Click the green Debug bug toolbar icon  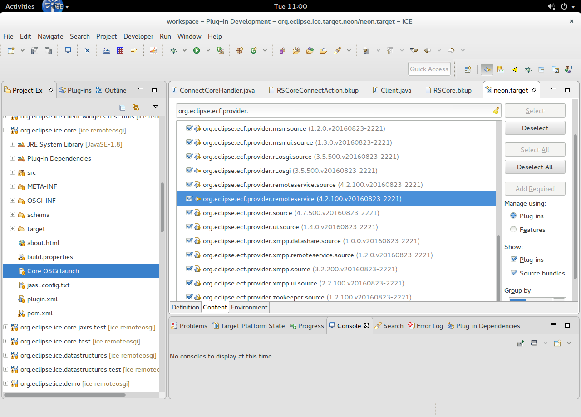173,50
